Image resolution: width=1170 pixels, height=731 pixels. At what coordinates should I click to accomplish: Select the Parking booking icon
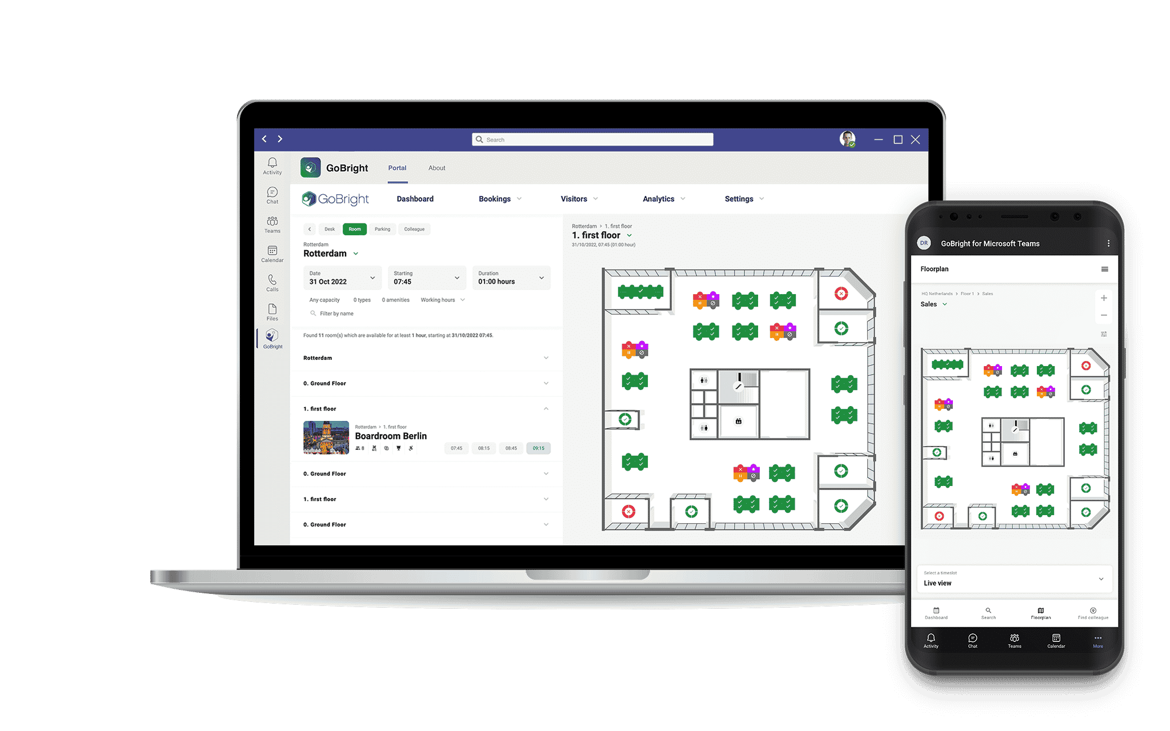[x=382, y=228]
